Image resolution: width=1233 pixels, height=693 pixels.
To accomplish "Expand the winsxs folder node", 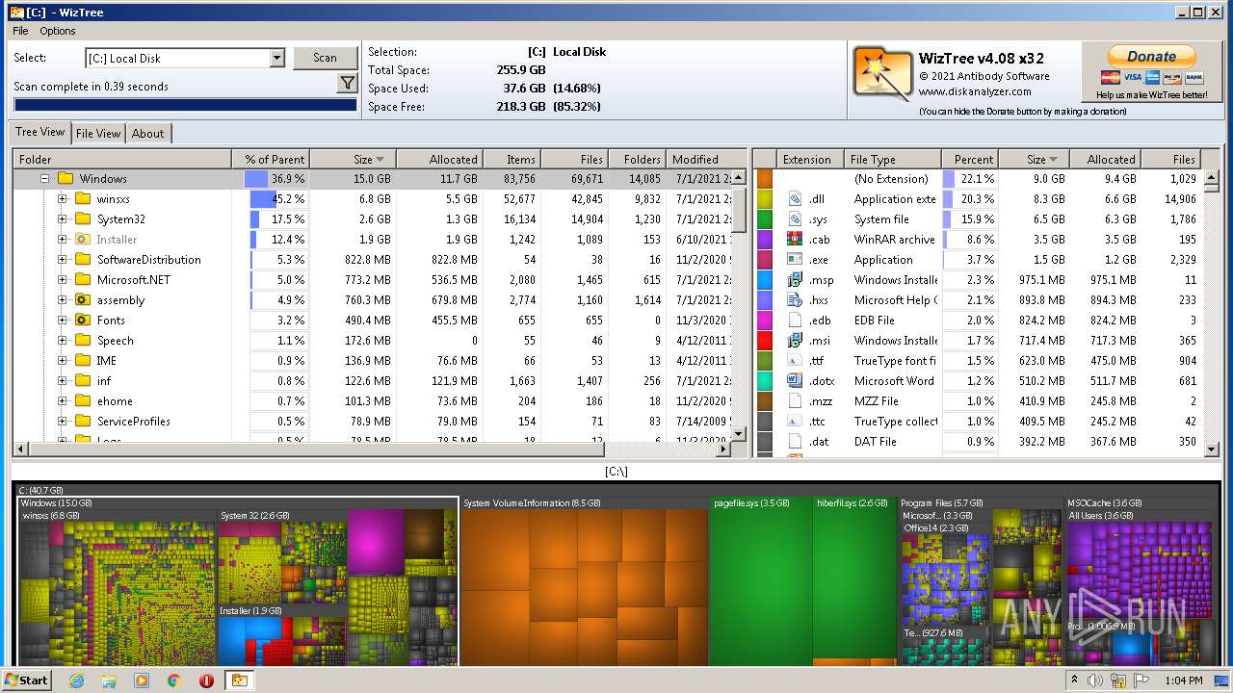I will tap(63, 199).
